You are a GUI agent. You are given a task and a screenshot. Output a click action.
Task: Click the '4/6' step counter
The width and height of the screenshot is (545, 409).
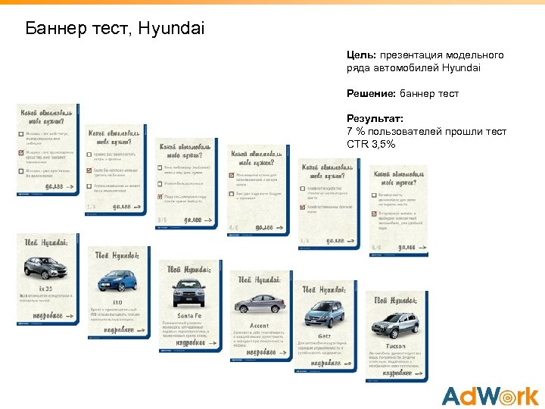(x=234, y=228)
